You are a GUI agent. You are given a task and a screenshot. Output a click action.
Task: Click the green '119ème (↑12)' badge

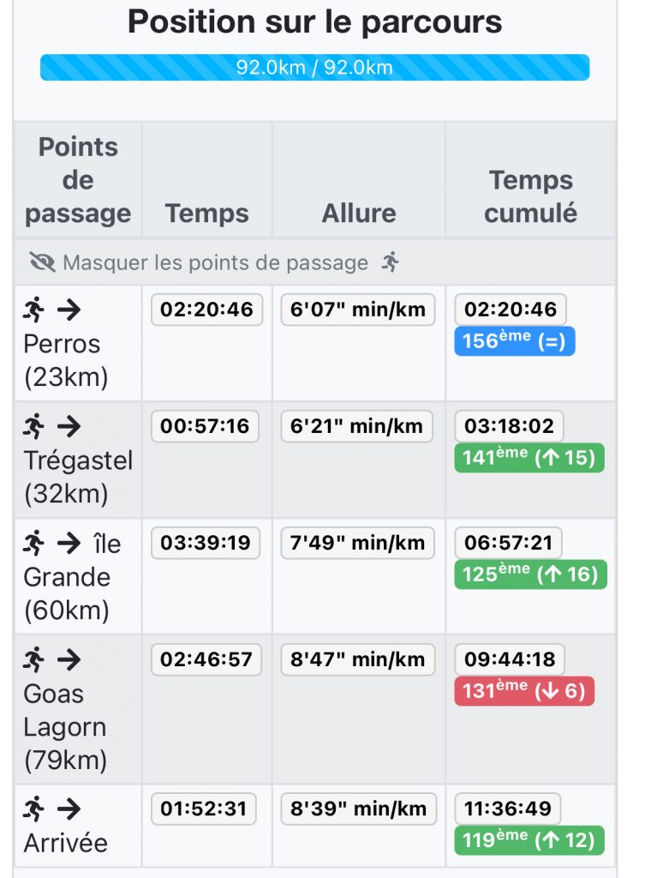pos(529,840)
